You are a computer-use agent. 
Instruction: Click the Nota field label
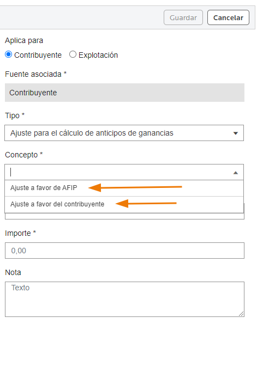pyautogui.click(x=13, y=272)
